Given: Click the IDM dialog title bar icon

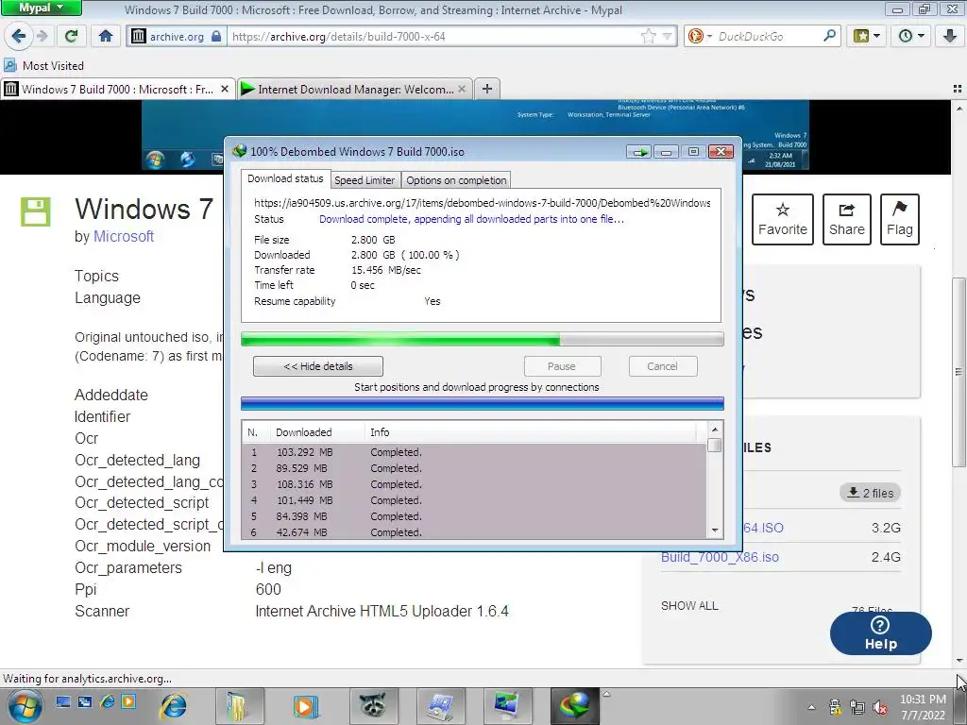Looking at the screenshot, I should tap(239, 151).
